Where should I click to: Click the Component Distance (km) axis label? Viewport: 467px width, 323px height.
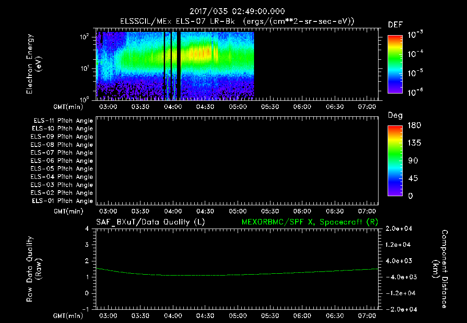tap(440, 269)
